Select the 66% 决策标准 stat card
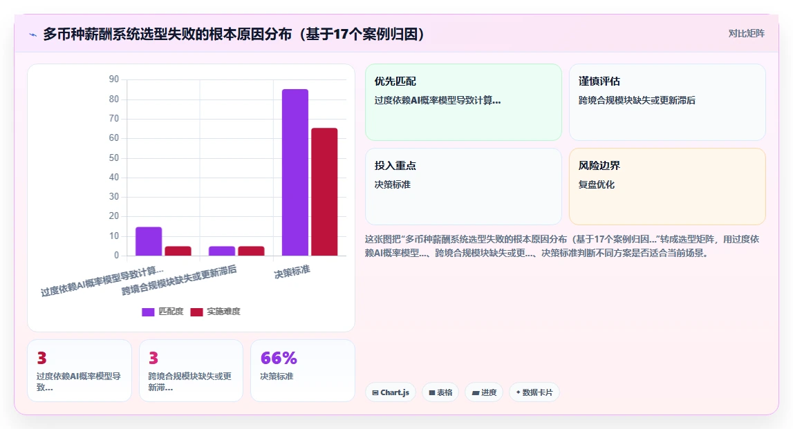Viewport: 793px width, 429px height. (x=302, y=370)
